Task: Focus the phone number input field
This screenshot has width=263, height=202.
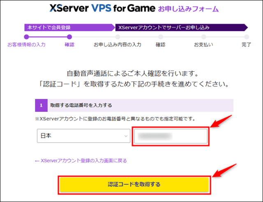Action: coord(171,136)
